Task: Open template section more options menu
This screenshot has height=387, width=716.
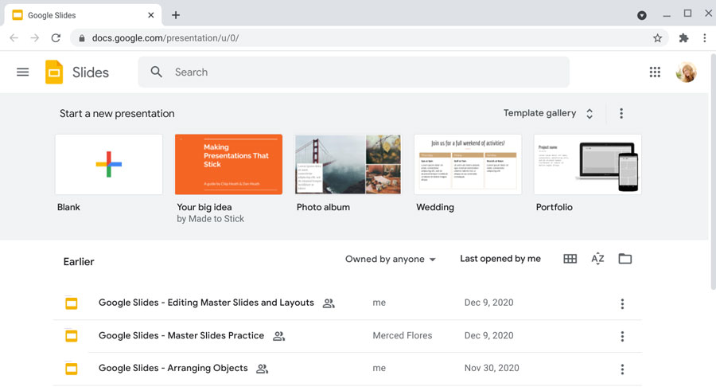Action: click(621, 113)
